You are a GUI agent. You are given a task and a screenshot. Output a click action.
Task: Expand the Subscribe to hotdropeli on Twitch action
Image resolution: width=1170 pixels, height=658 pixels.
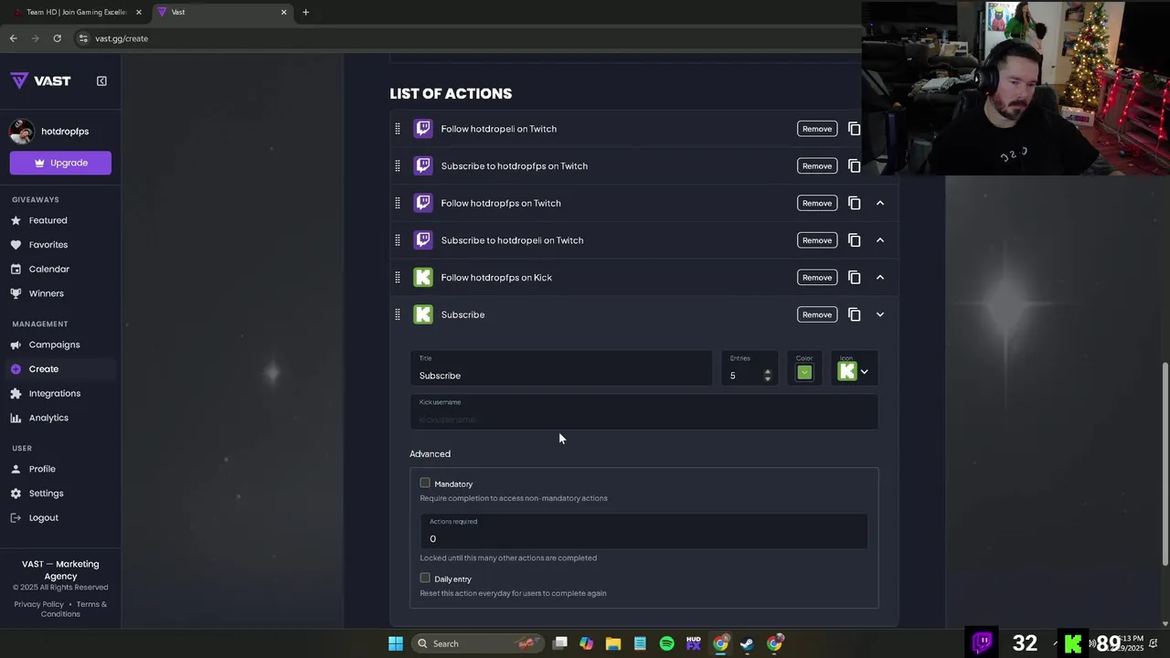pyautogui.click(x=880, y=240)
